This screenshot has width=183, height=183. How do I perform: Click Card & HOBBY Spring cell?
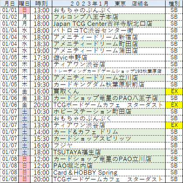click(108, 173)
